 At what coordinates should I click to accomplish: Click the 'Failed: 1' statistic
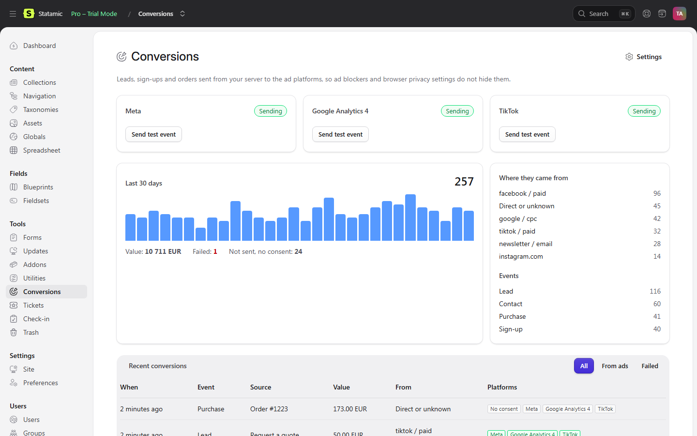(205, 251)
